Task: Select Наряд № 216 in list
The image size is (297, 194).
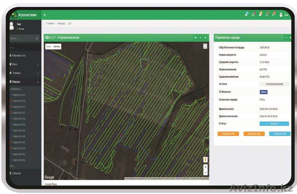Action: pyautogui.click(x=19, y=101)
